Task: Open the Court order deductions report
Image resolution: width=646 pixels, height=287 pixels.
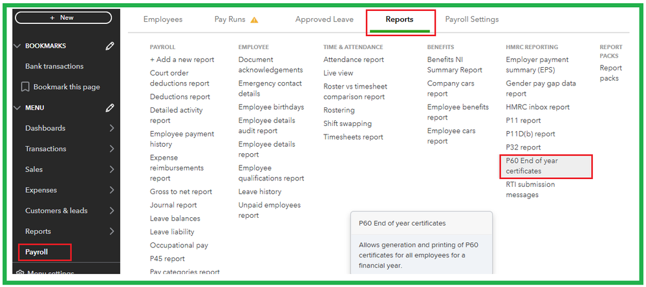Action: tap(180, 78)
